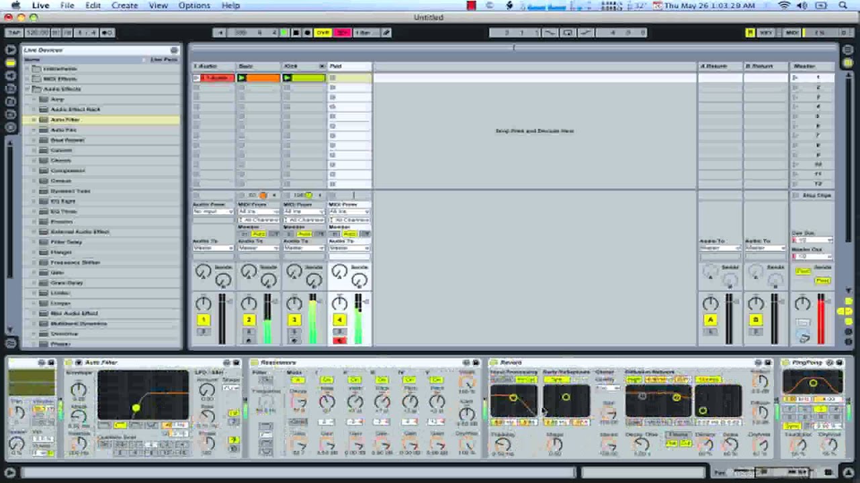
Task: Open the Kick track Audio To dropdown
Action: coord(304,248)
